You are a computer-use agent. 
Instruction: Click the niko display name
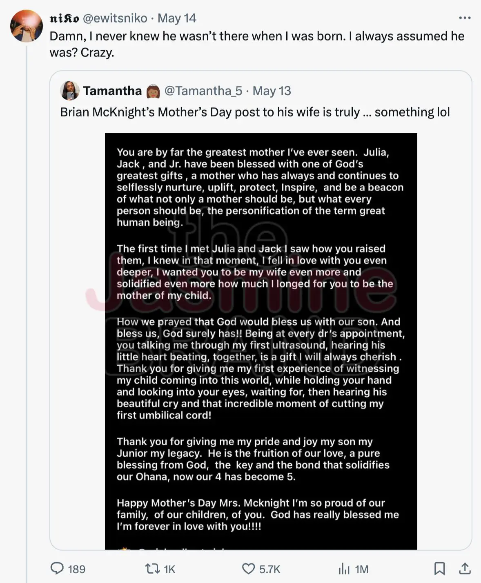(65, 18)
